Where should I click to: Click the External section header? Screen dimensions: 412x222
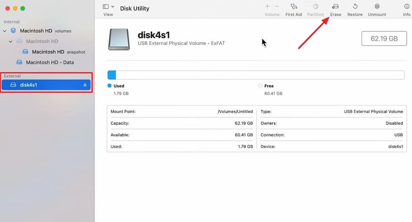12,76
